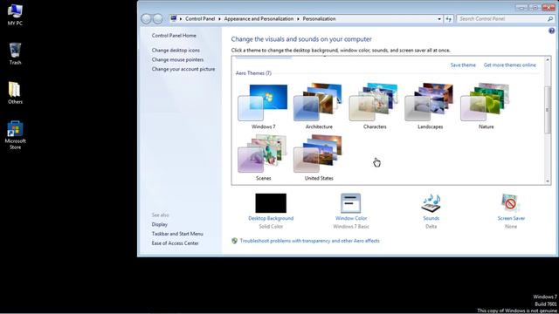The image size is (559, 314).
Task: Open Change mouse pointers link
Action: (x=177, y=60)
